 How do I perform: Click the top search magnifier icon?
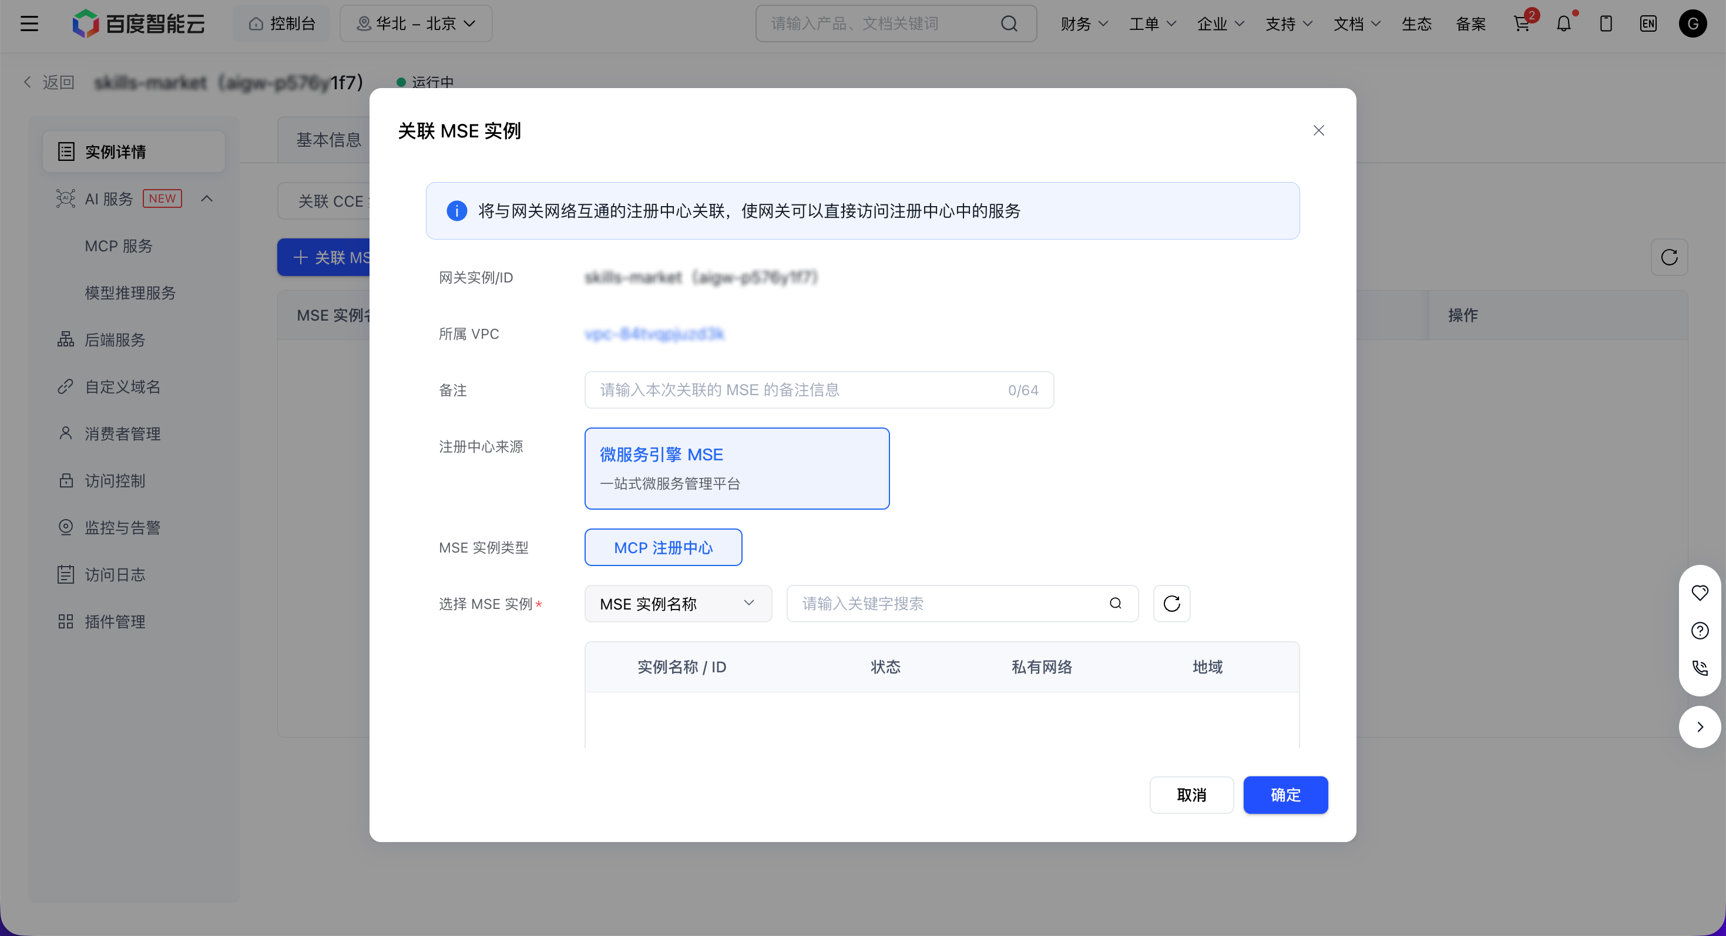coord(1009,24)
